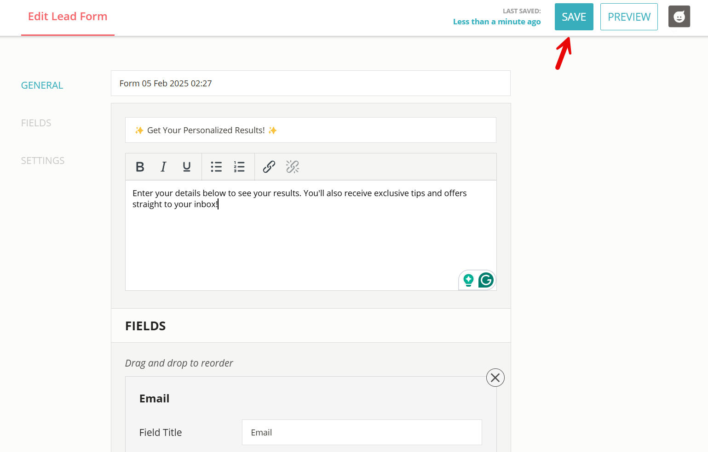Remove the Email field with the X button

pos(495,377)
